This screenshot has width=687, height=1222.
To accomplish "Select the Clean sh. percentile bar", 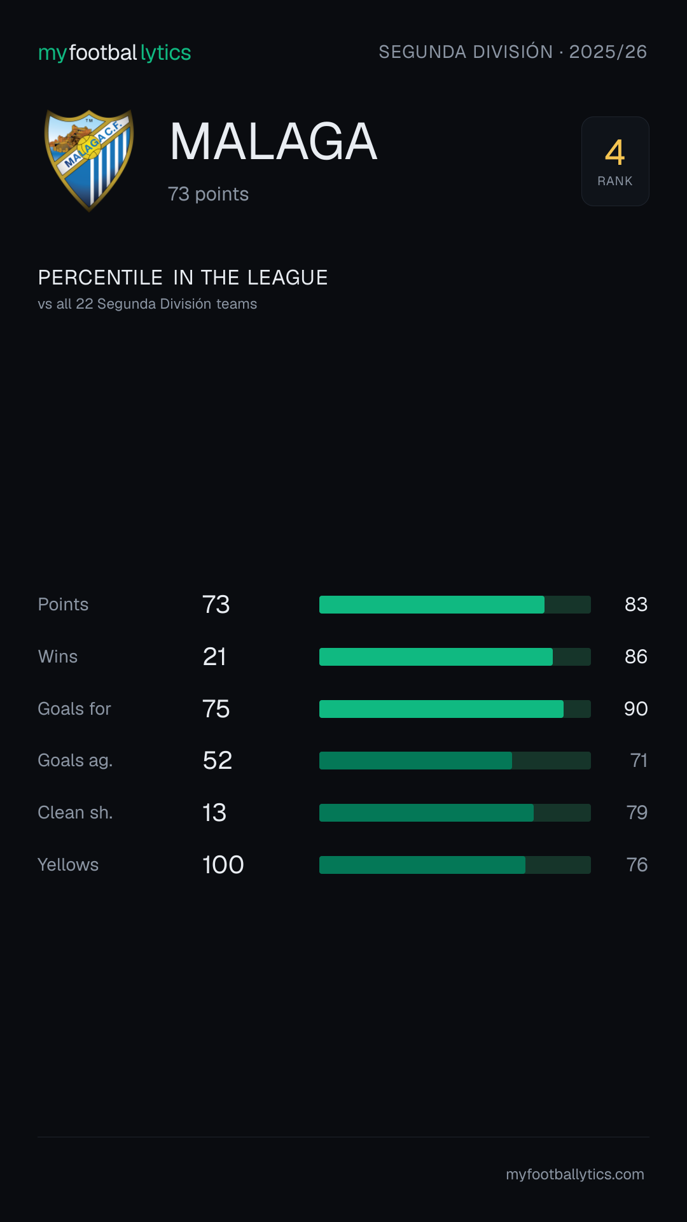I will tap(455, 813).
